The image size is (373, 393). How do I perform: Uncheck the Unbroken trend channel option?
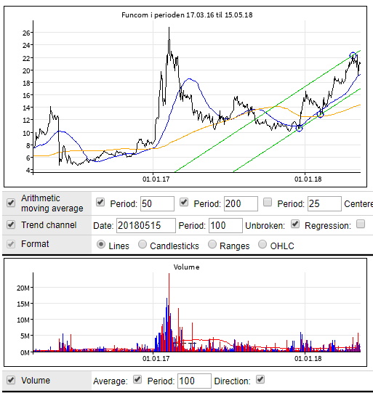[x=295, y=224]
